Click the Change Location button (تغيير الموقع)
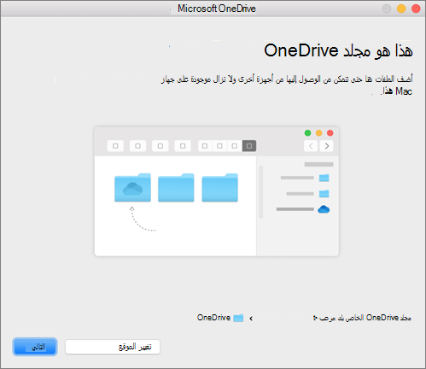The image size is (426, 369). (113, 347)
